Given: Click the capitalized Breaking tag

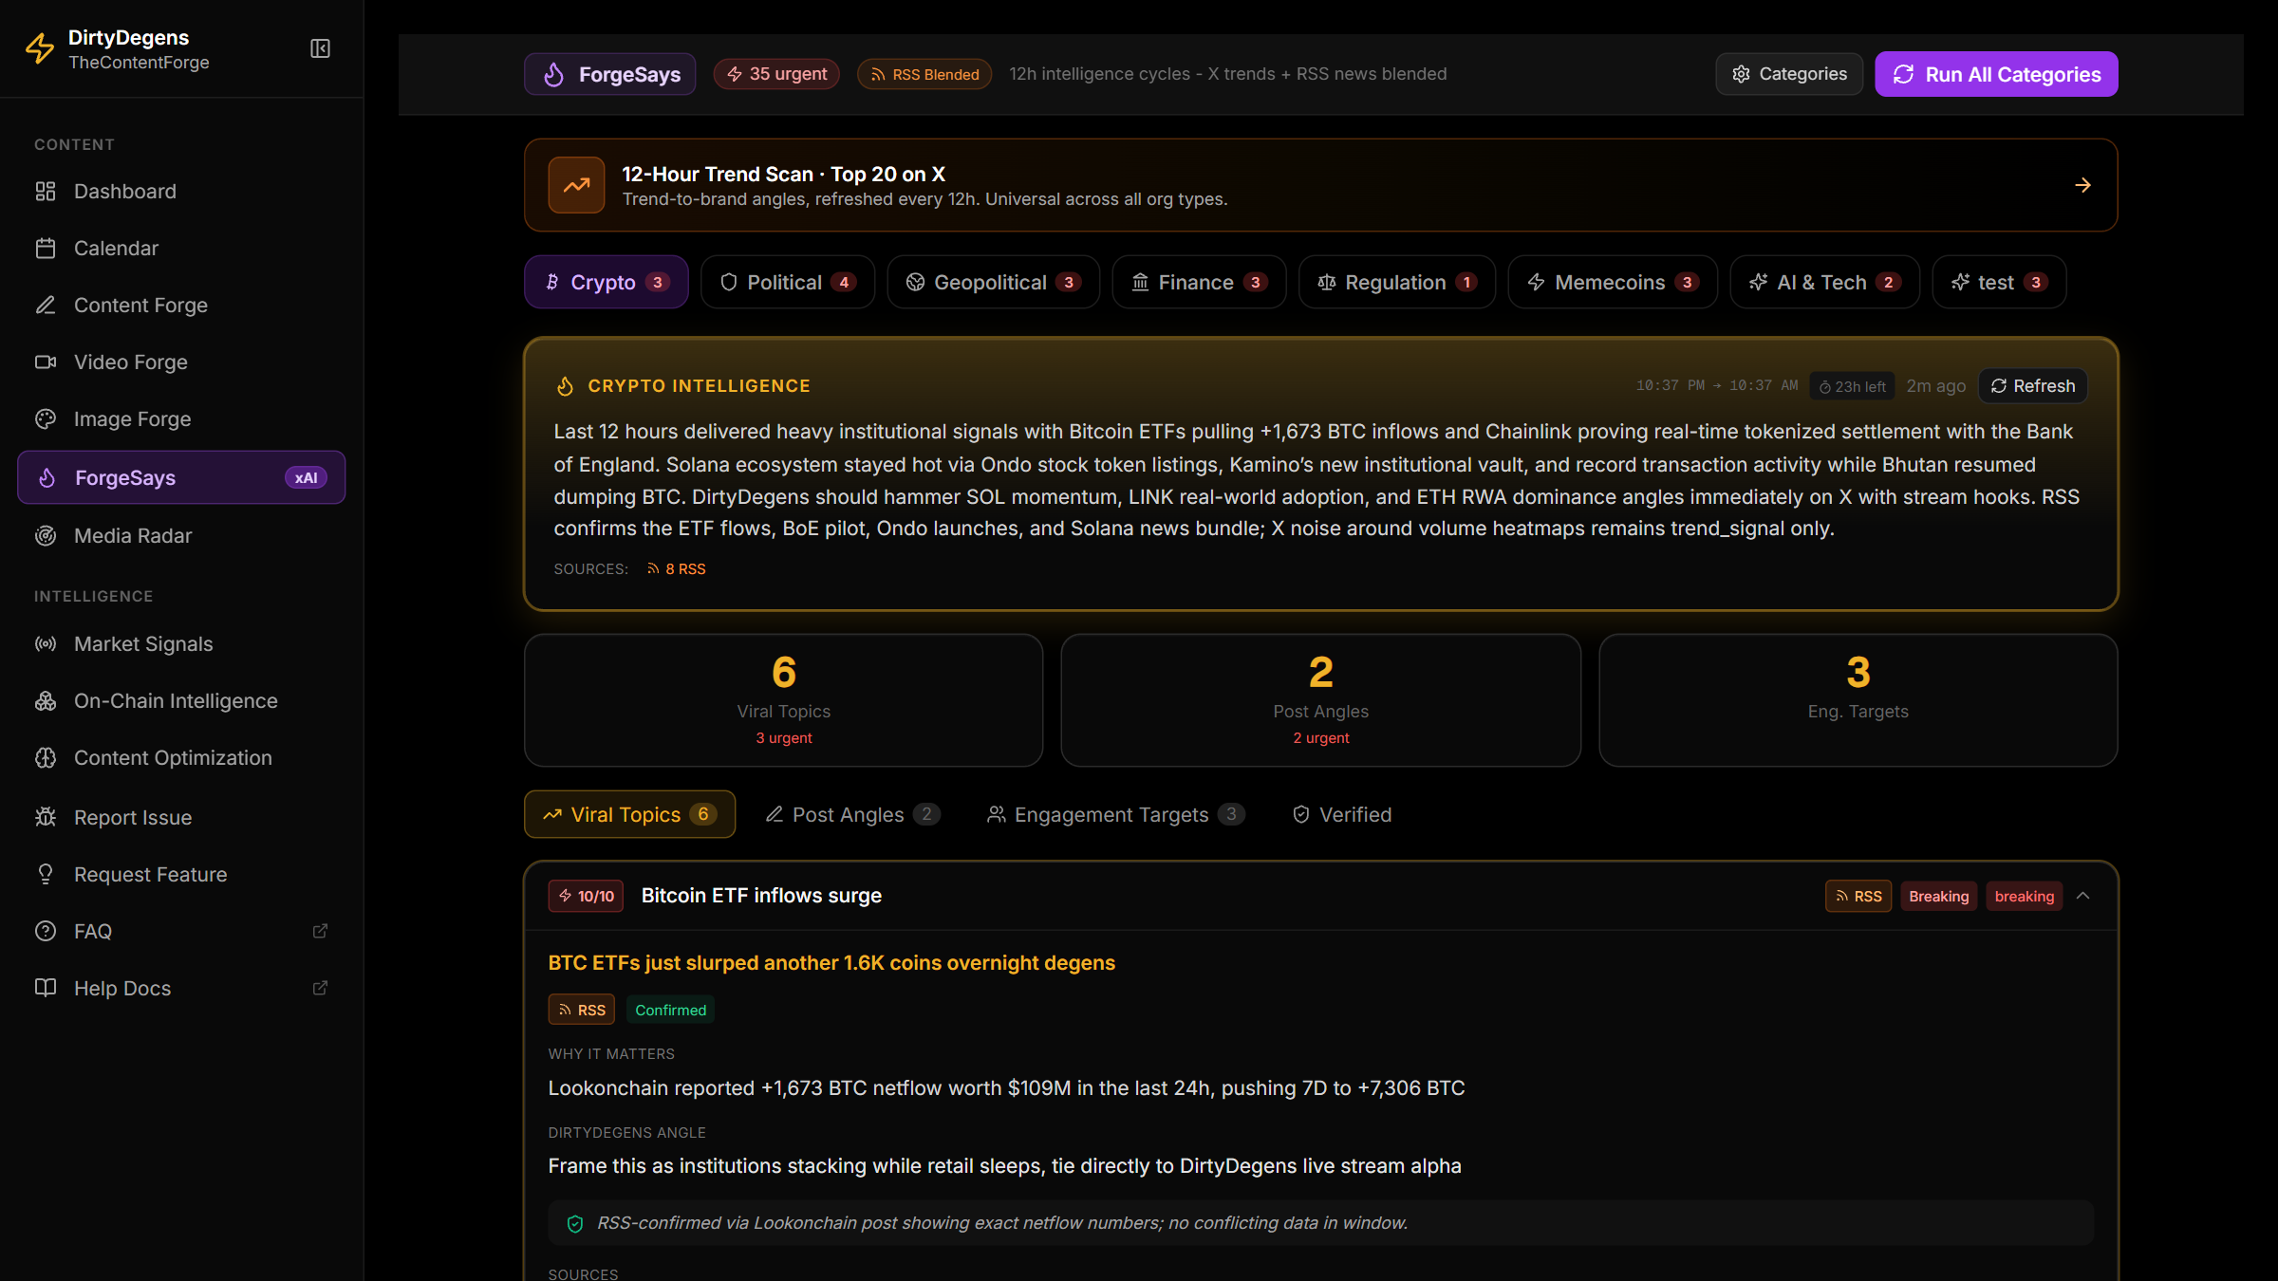Looking at the screenshot, I should [1938, 896].
